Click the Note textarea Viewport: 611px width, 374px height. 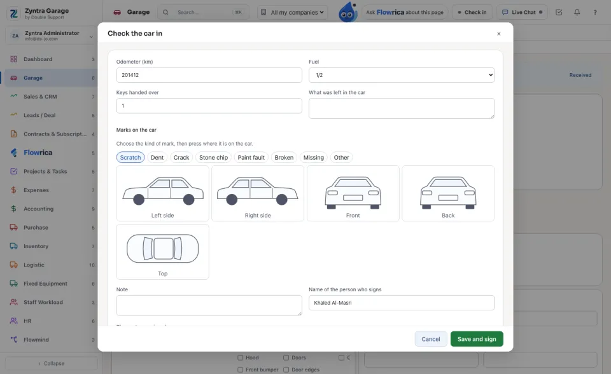pos(209,305)
